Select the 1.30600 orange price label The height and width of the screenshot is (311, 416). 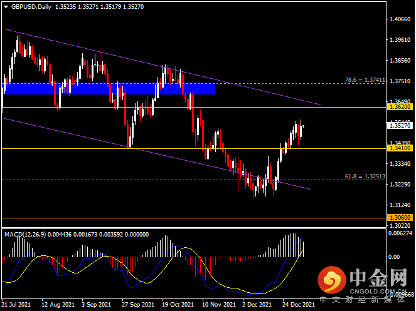(x=400, y=218)
